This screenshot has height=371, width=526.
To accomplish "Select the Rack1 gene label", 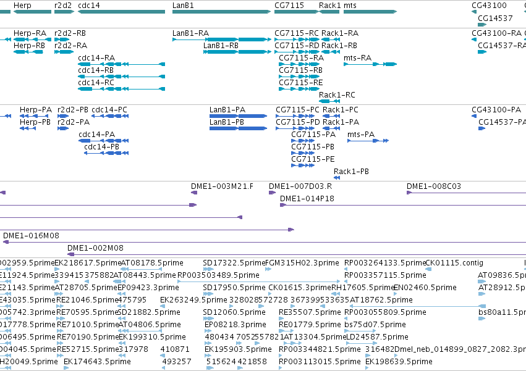I will (x=330, y=6).
